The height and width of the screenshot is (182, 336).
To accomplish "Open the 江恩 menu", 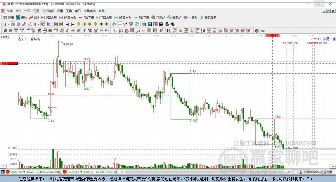I will point(36,11).
